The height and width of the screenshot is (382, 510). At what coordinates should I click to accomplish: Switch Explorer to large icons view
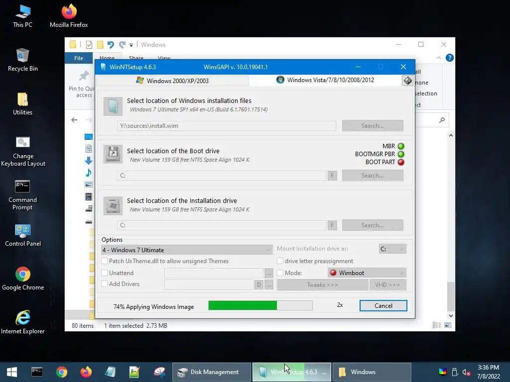pyautogui.click(x=448, y=325)
